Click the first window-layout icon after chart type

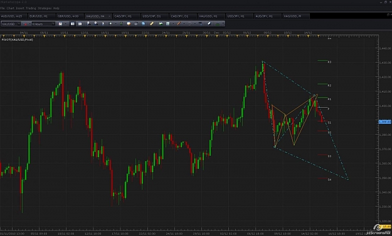(x=73, y=24)
